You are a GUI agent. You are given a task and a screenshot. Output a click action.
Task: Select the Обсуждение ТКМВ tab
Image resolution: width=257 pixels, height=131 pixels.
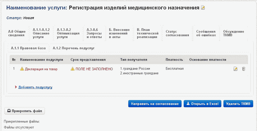233,33
